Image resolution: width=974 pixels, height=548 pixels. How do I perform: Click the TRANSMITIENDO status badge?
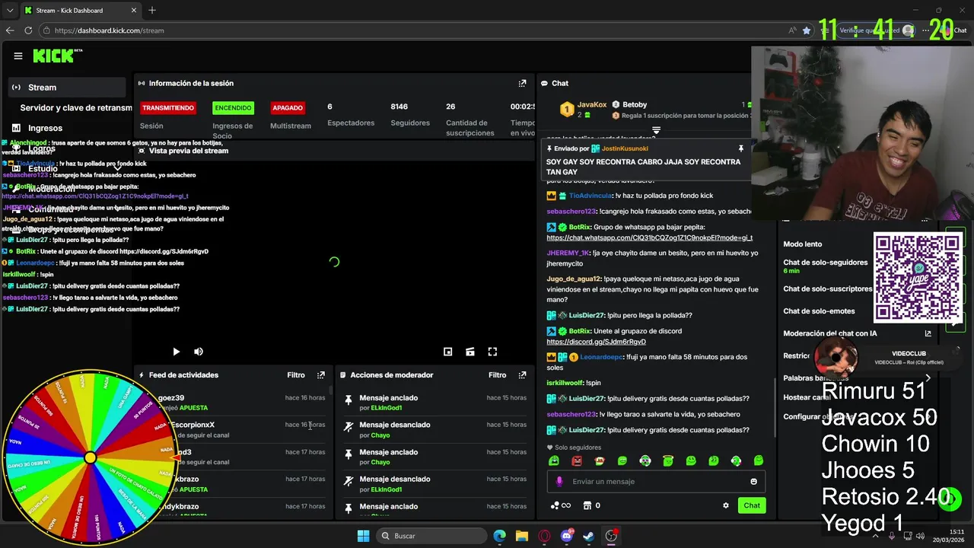coord(168,108)
